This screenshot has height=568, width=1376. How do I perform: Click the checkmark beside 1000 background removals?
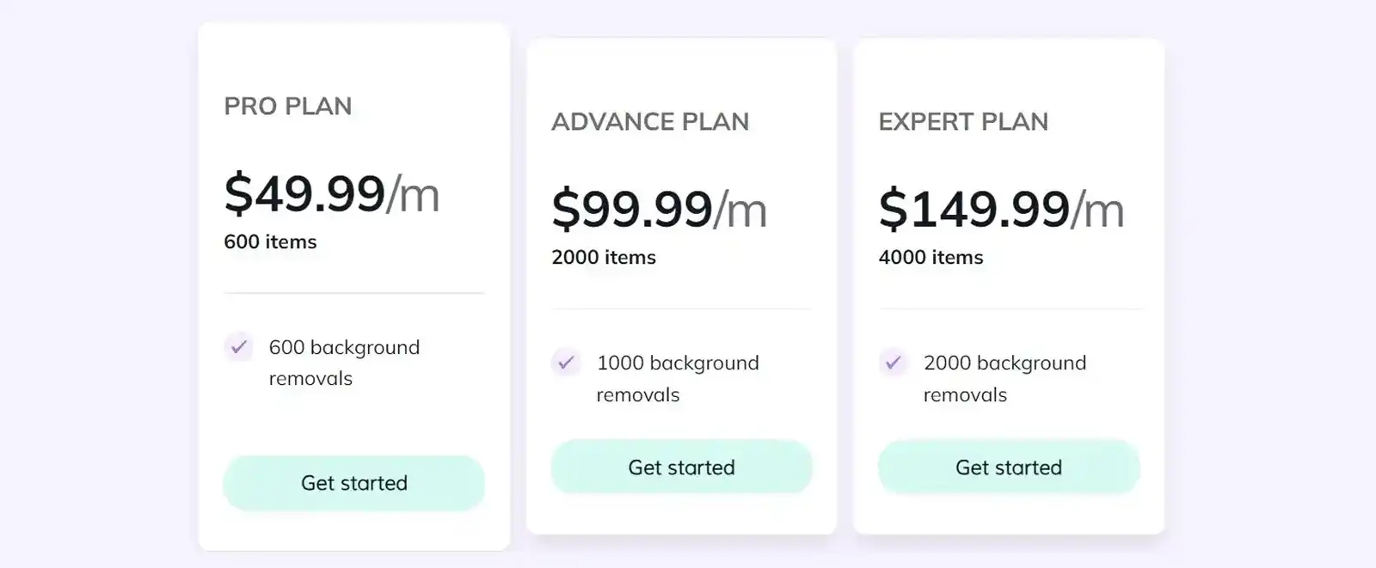click(x=566, y=363)
